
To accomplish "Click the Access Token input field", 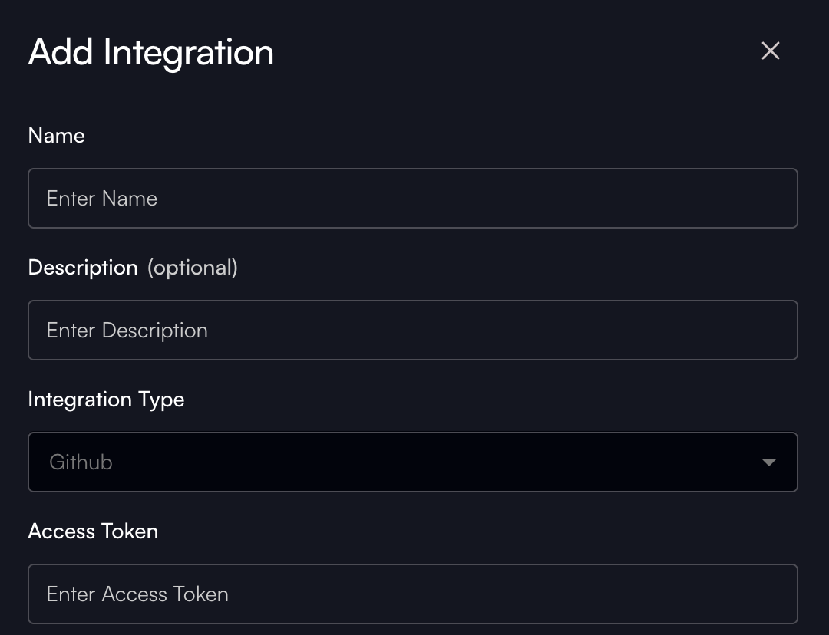I will pos(412,594).
